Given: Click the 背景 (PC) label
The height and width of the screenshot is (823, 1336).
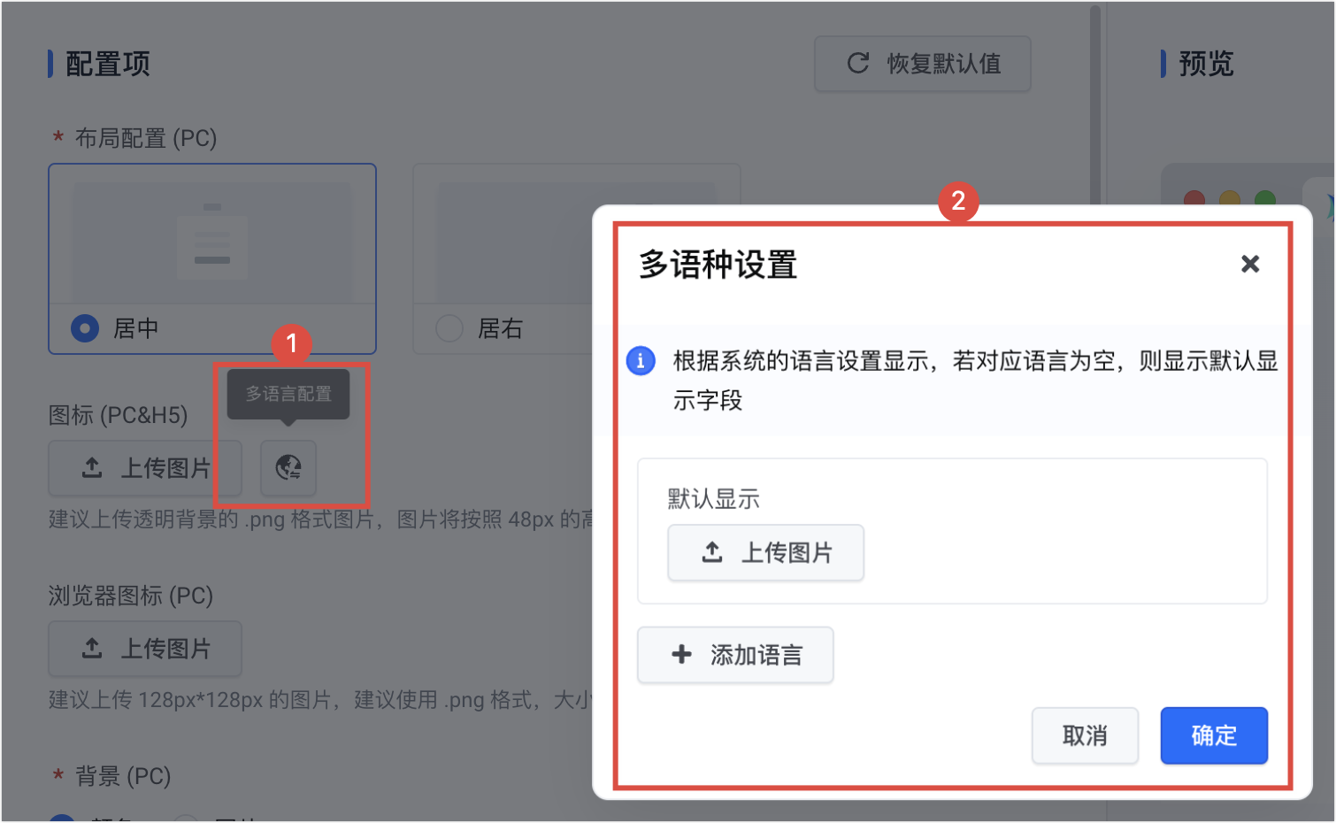Looking at the screenshot, I should [x=123, y=776].
